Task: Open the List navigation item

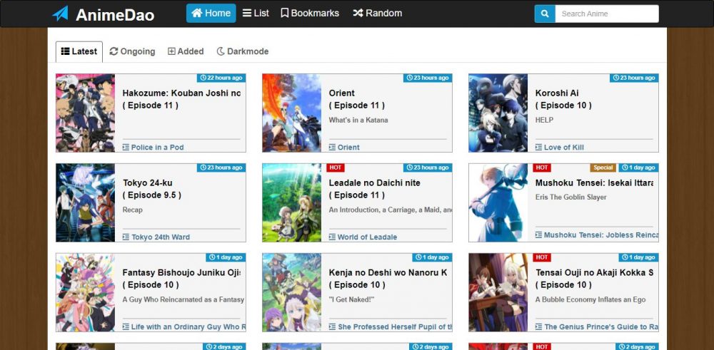Action: 256,13
